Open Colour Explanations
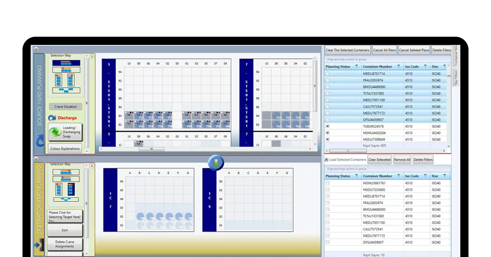491x257 pixels. 65,148
